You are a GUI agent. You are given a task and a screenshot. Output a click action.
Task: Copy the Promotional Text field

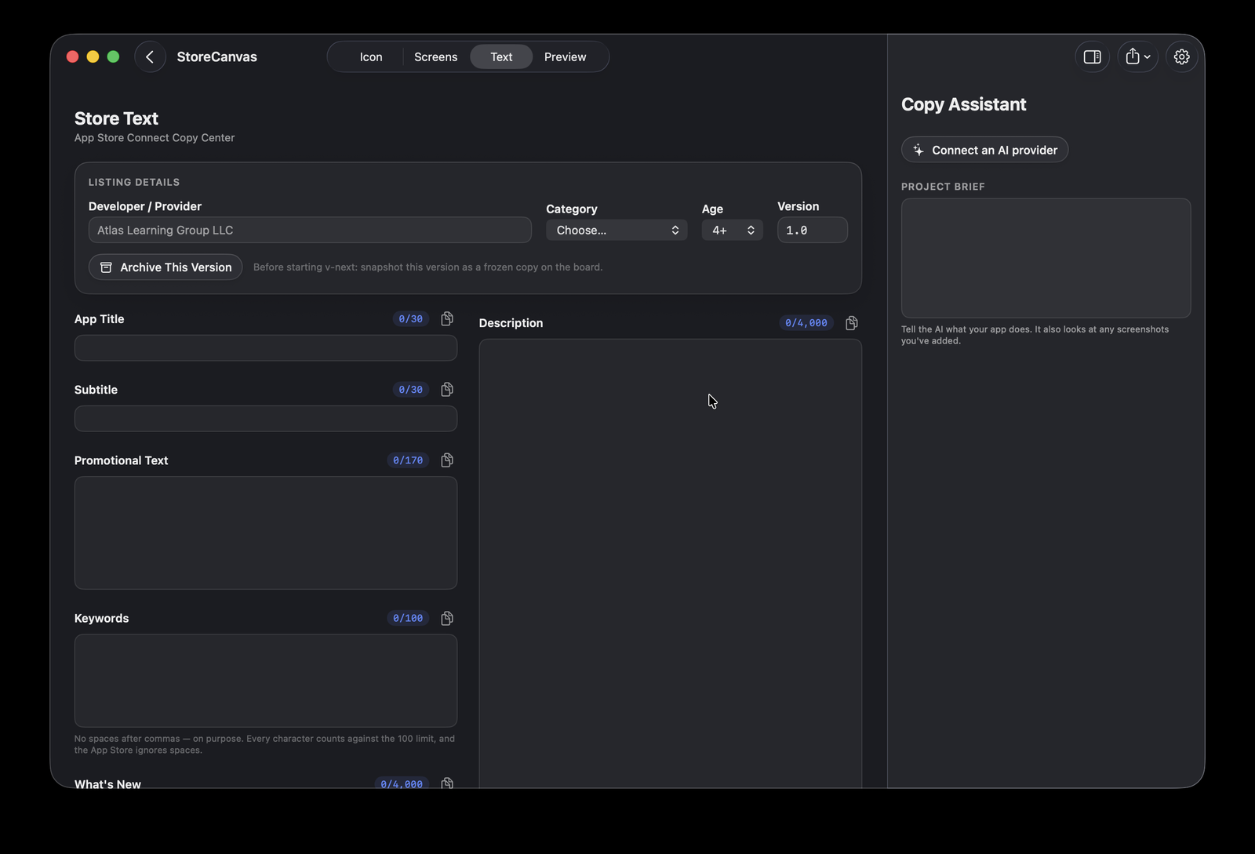[447, 460]
